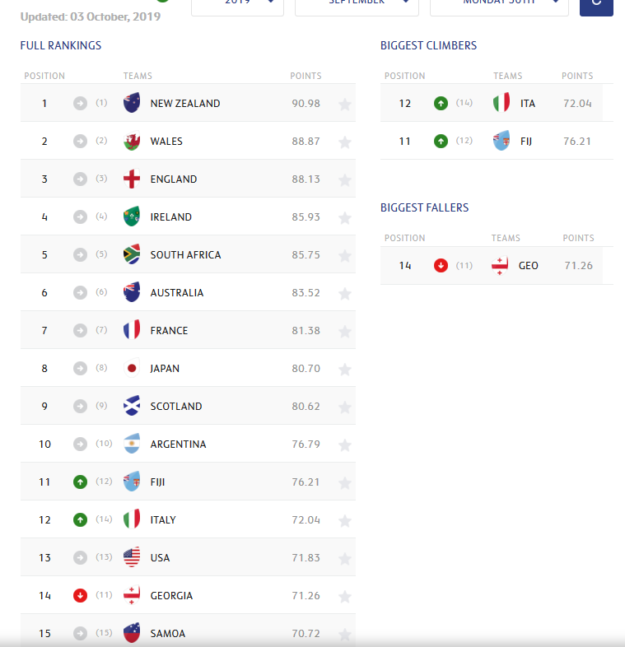This screenshot has width=625, height=647.
Task: Mark Japan as favorite via star
Action: point(345,370)
